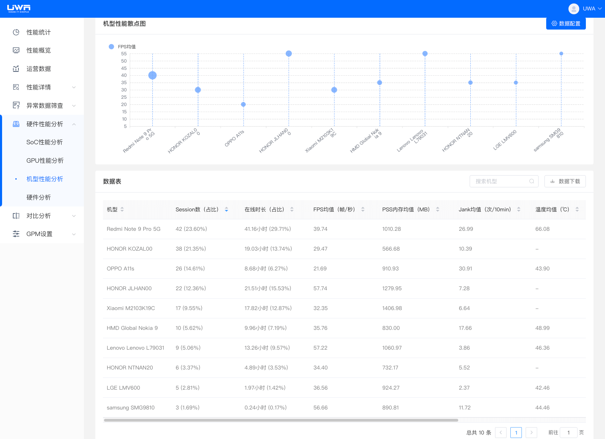Open 运营数据 menu item
605x439 pixels.
(42, 69)
